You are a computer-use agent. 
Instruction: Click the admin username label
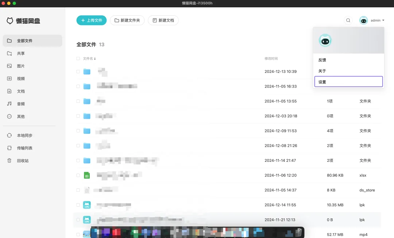(375, 20)
